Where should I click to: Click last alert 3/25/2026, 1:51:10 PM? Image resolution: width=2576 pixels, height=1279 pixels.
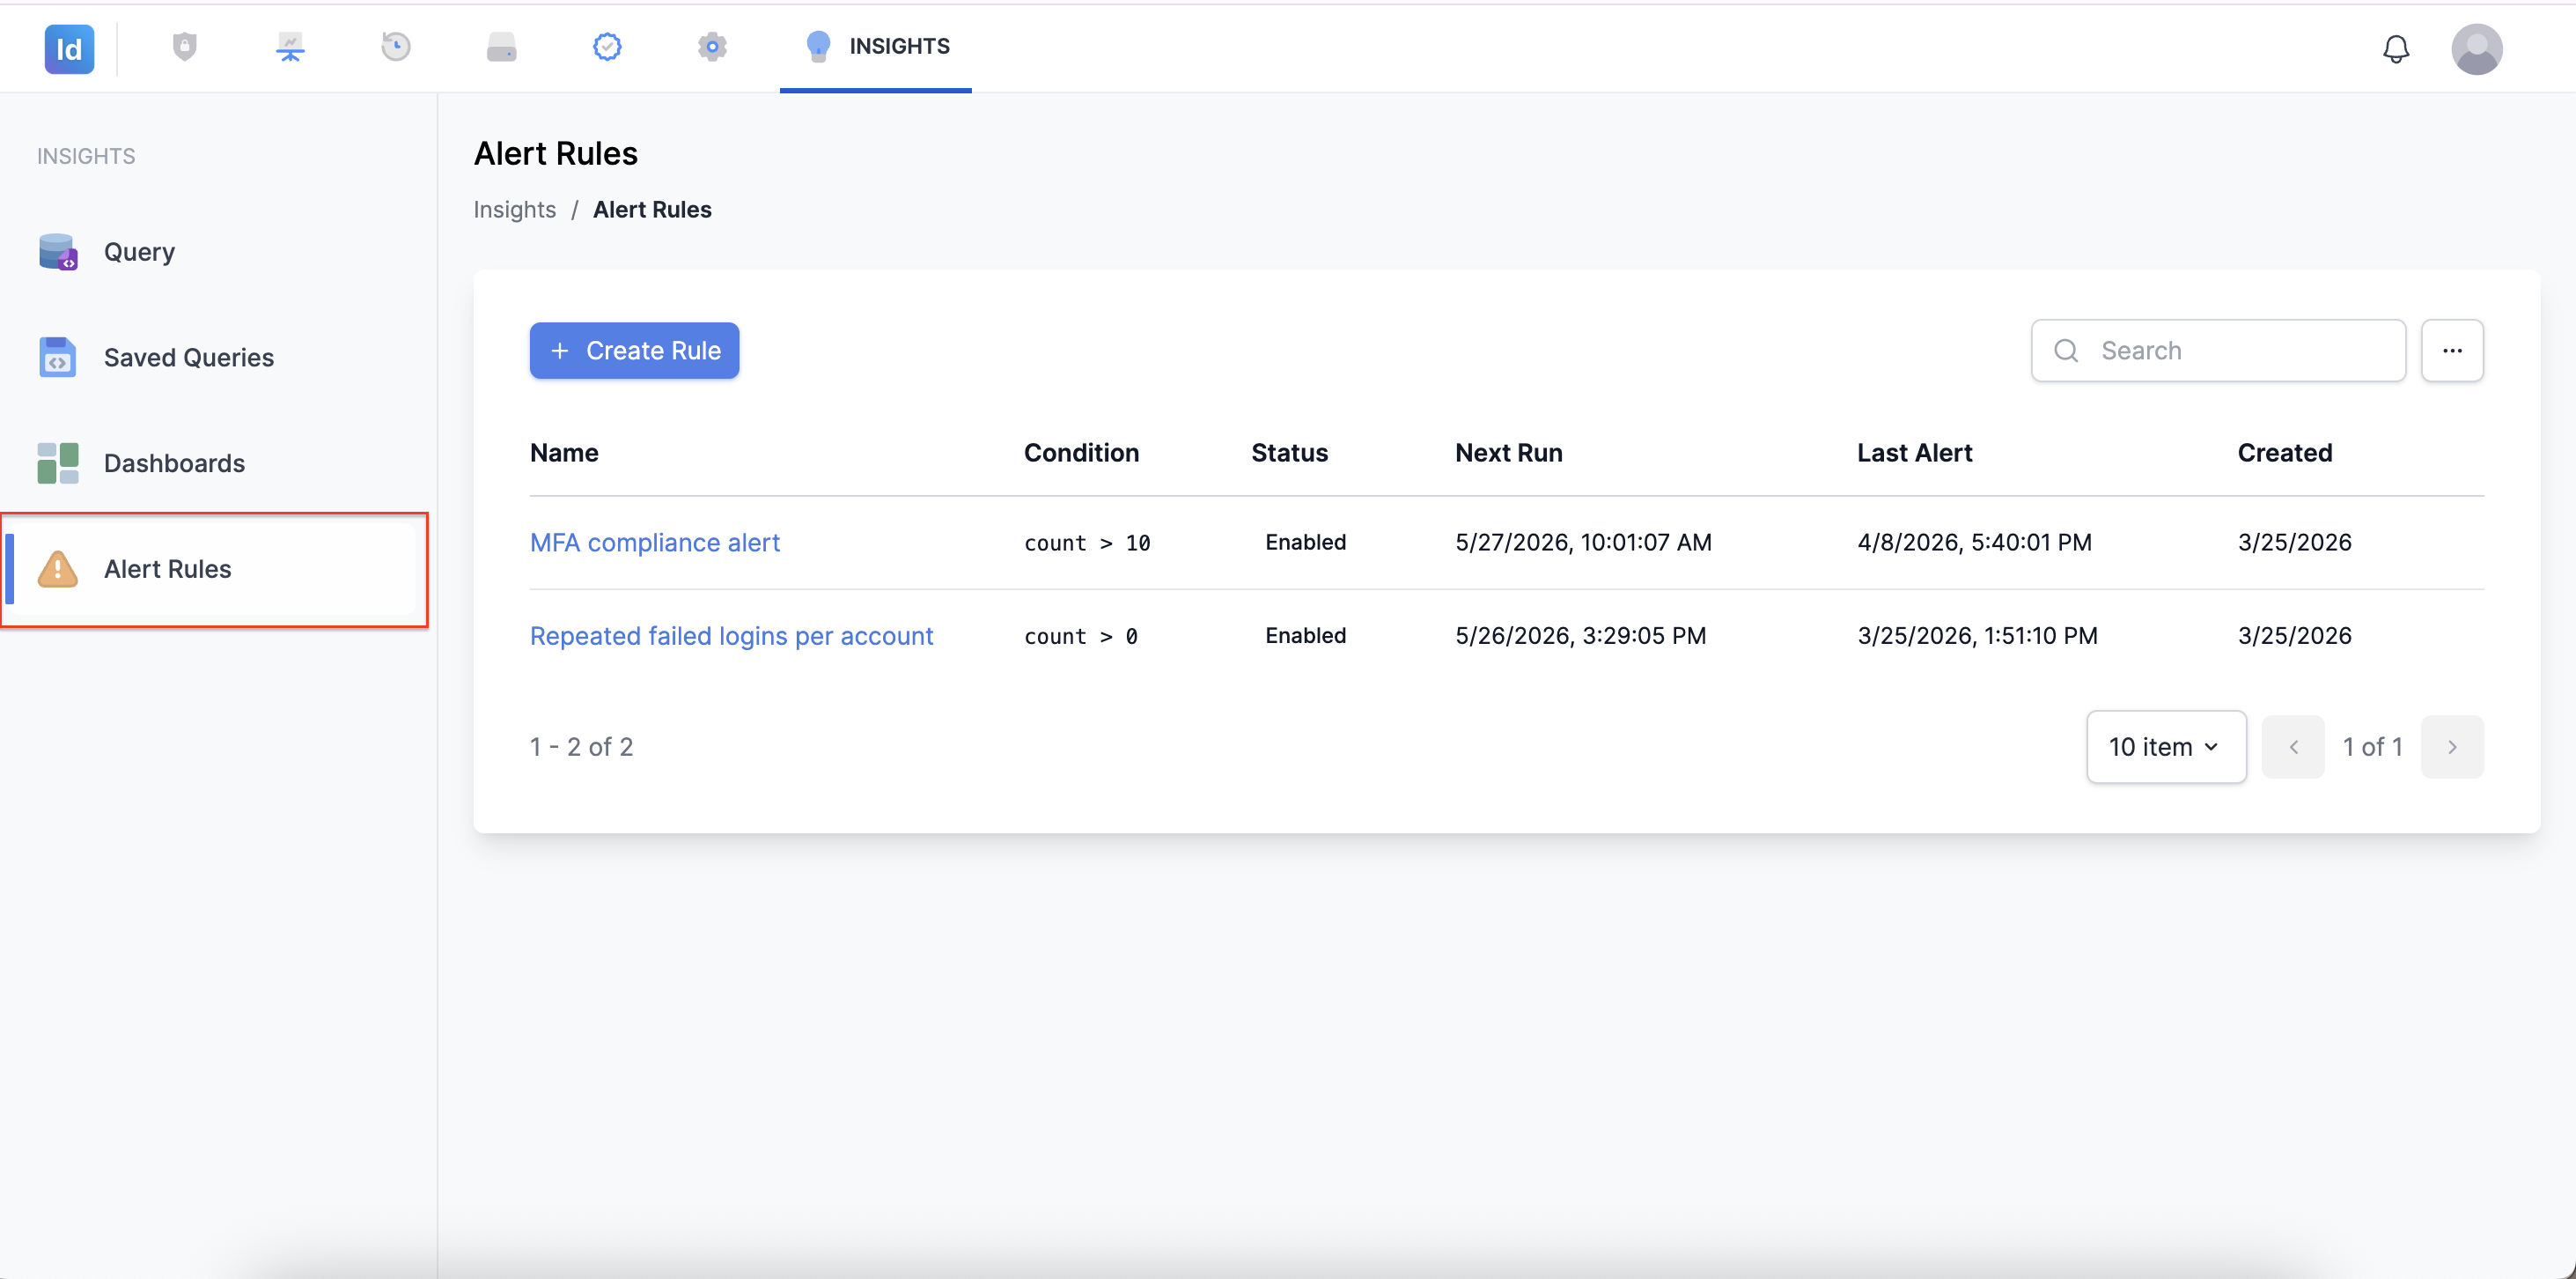(1977, 635)
